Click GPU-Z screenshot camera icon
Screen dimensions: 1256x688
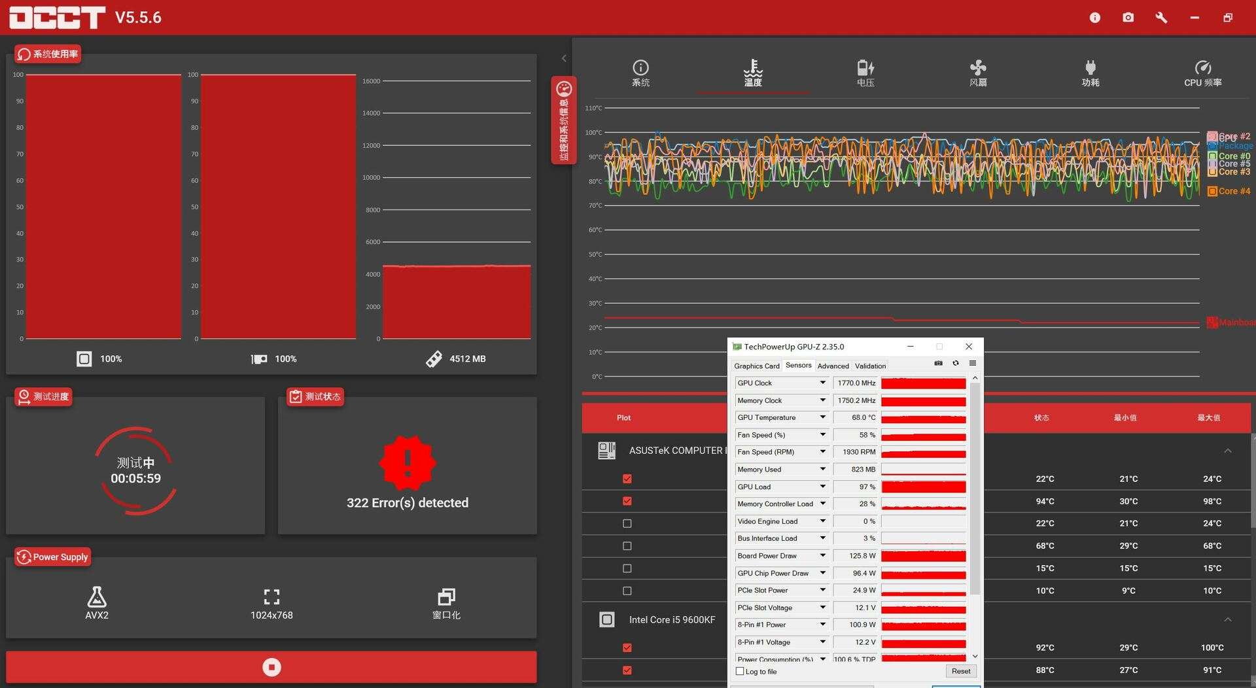[x=939, y=364]
